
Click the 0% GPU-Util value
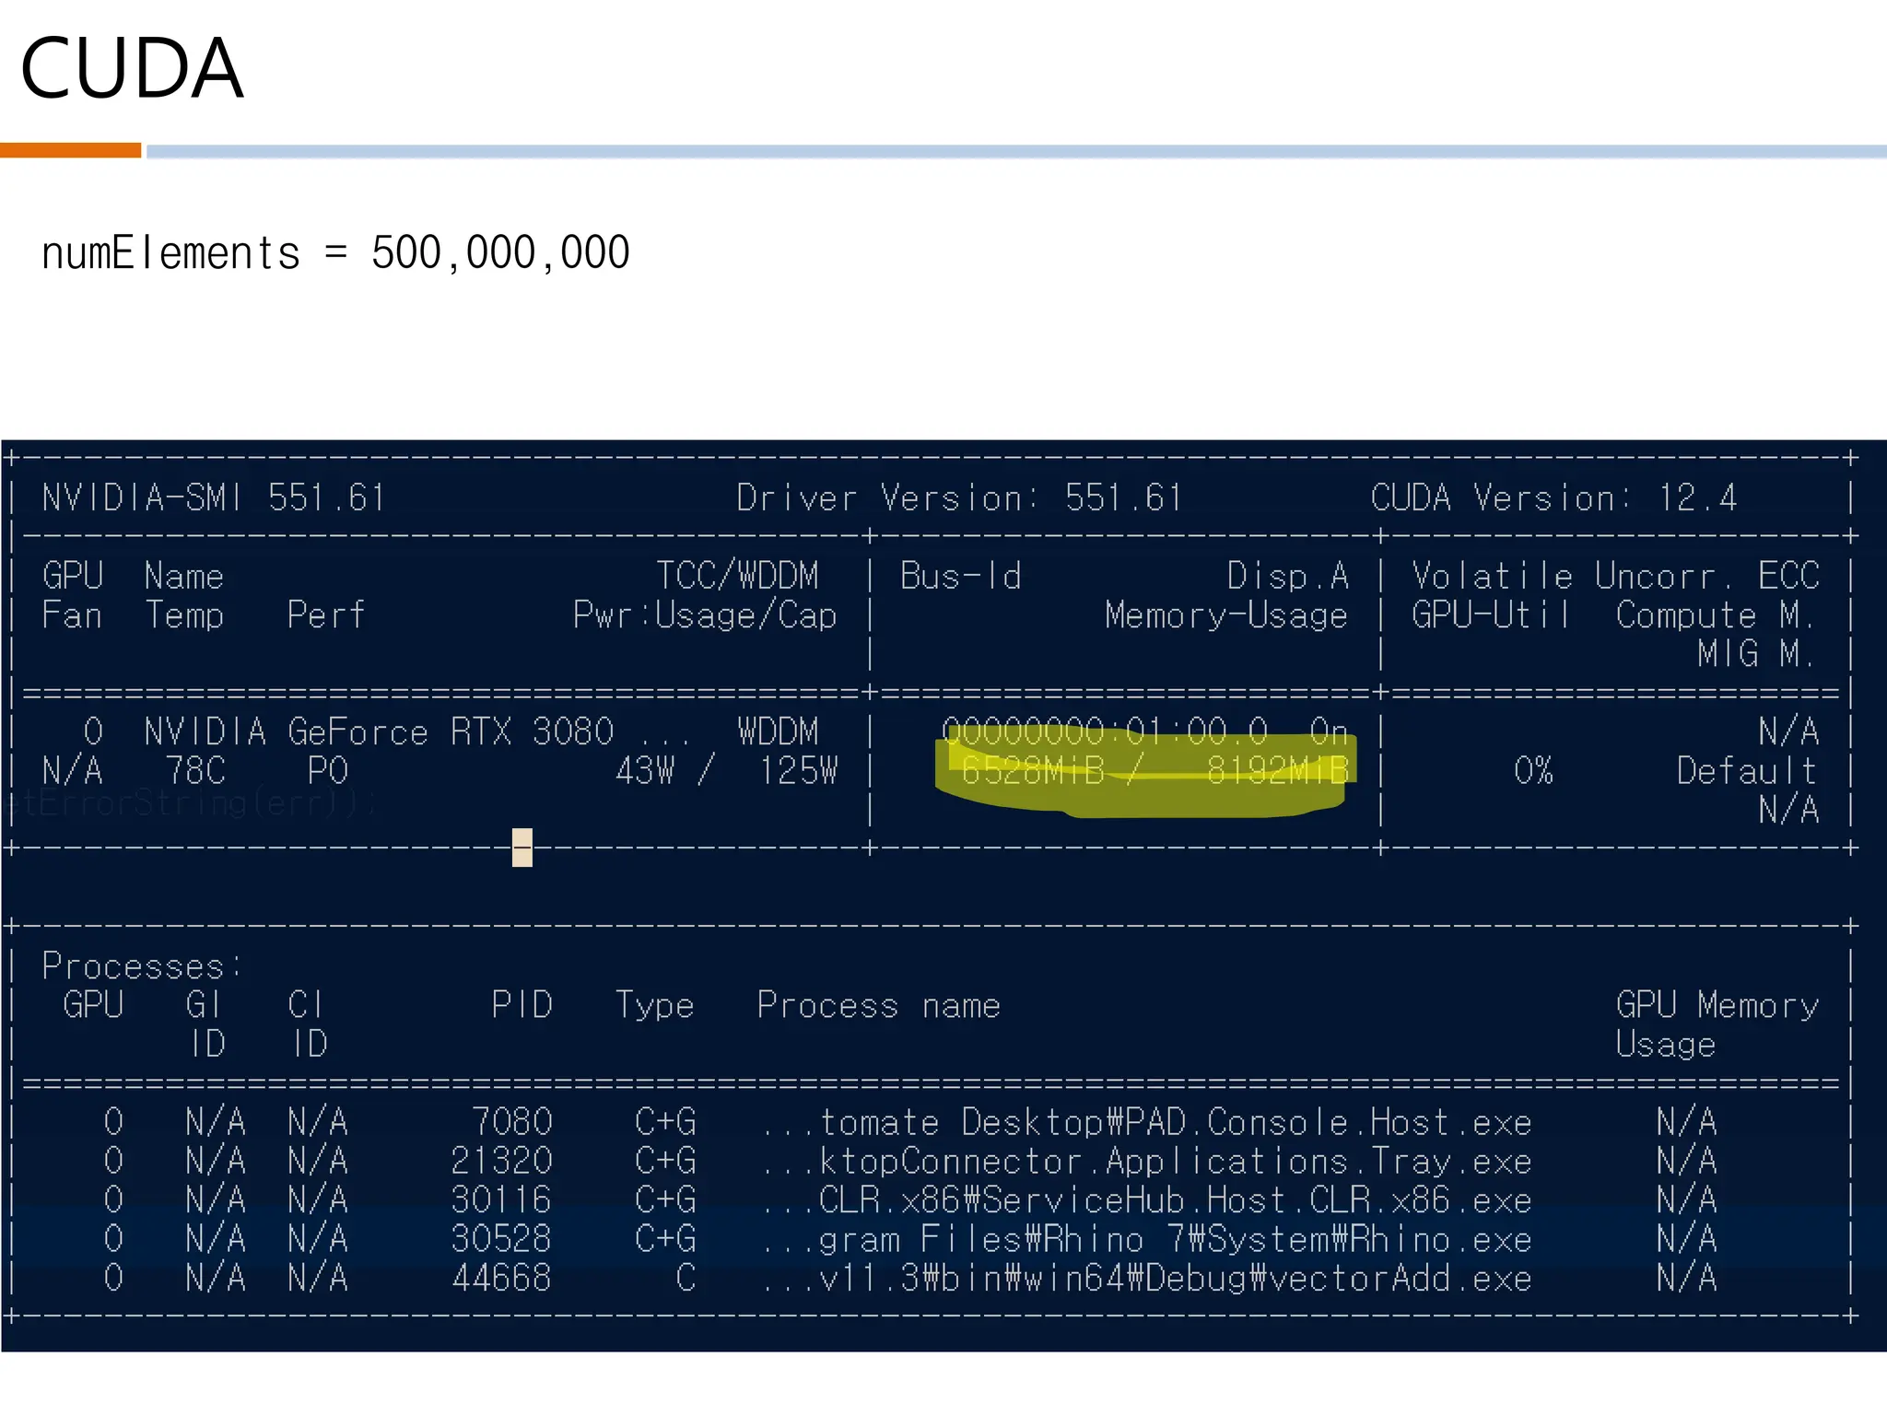click(1533, 771)
